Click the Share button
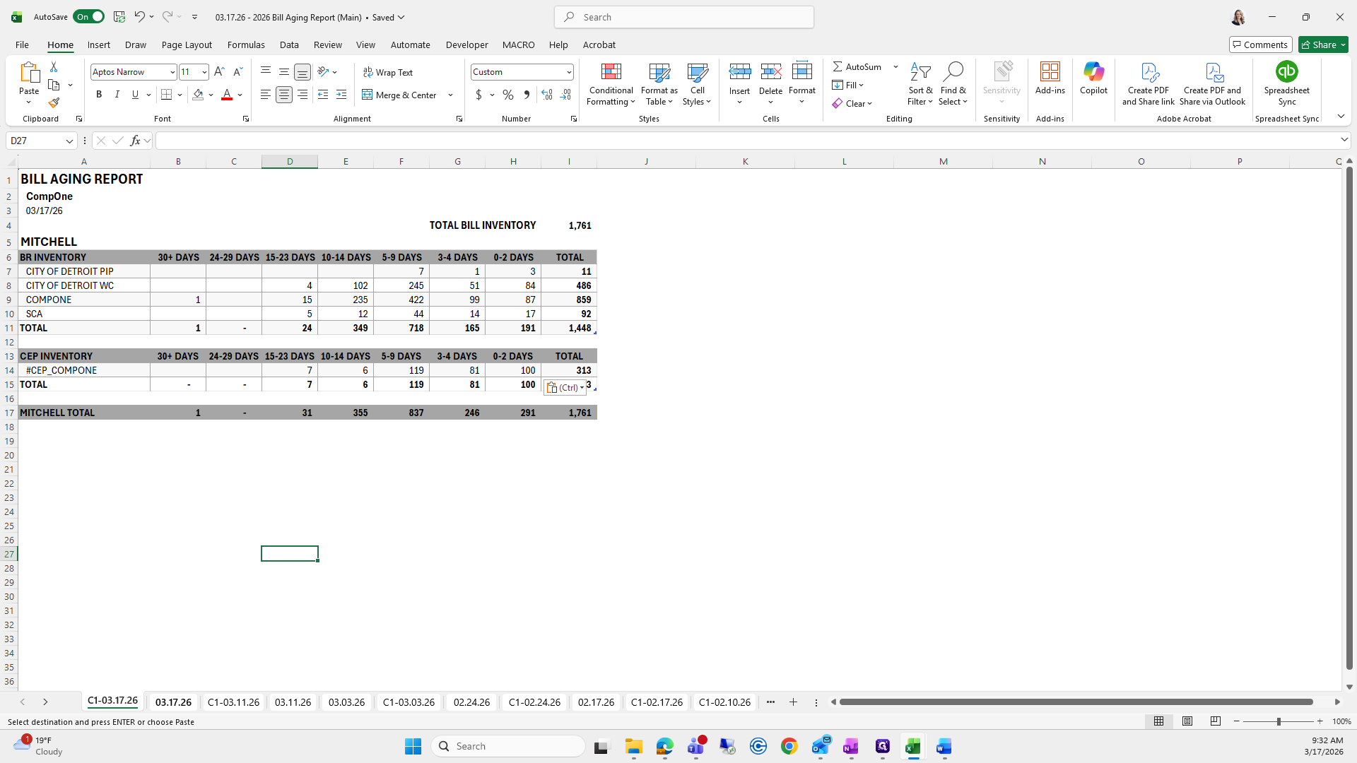Viewport: 1357px width, 763px height. pyautogui.click(x=1319, y=45)
